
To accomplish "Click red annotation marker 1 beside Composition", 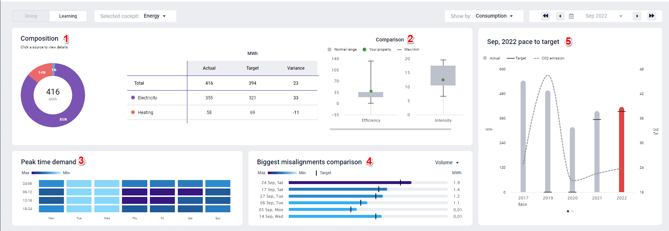I will point(66,39).
